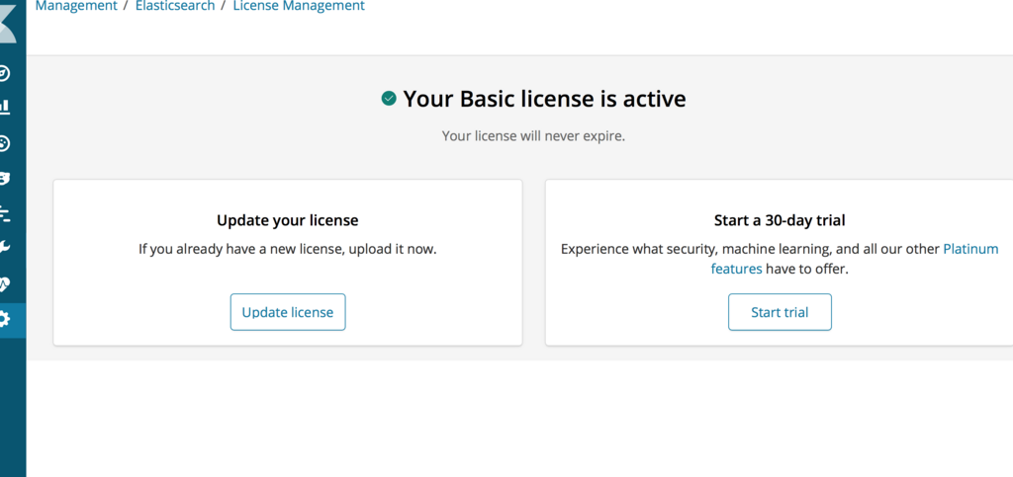Open Visualize via the bar chart icon
Viewport: 1013px width, 477px height.
pos(5,107)
